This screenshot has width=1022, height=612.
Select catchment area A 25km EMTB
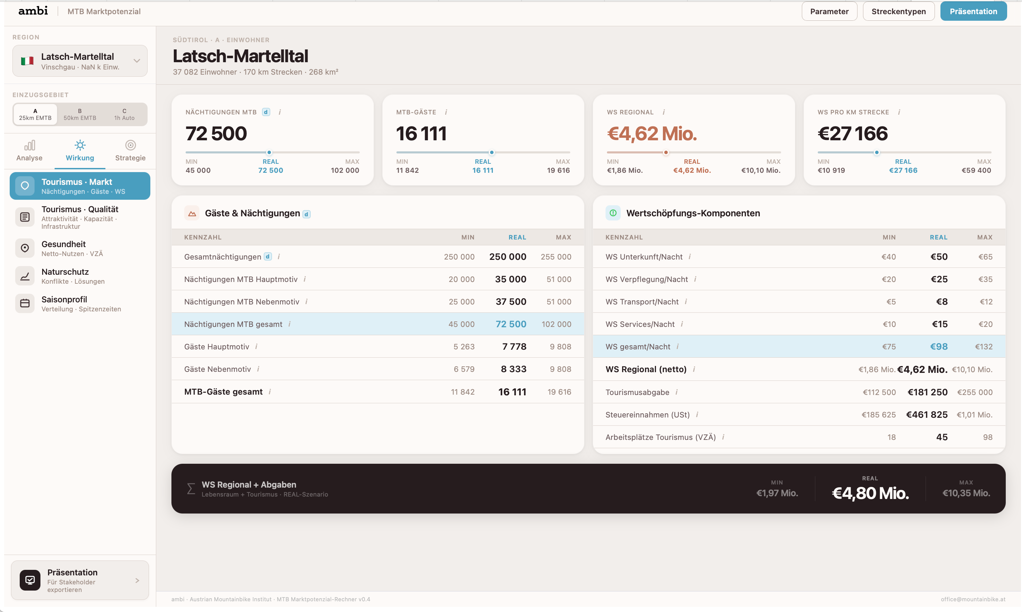(x=36, y=114)
